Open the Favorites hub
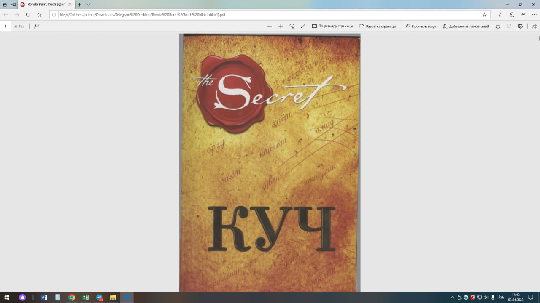540x303 pixels. 501,14
